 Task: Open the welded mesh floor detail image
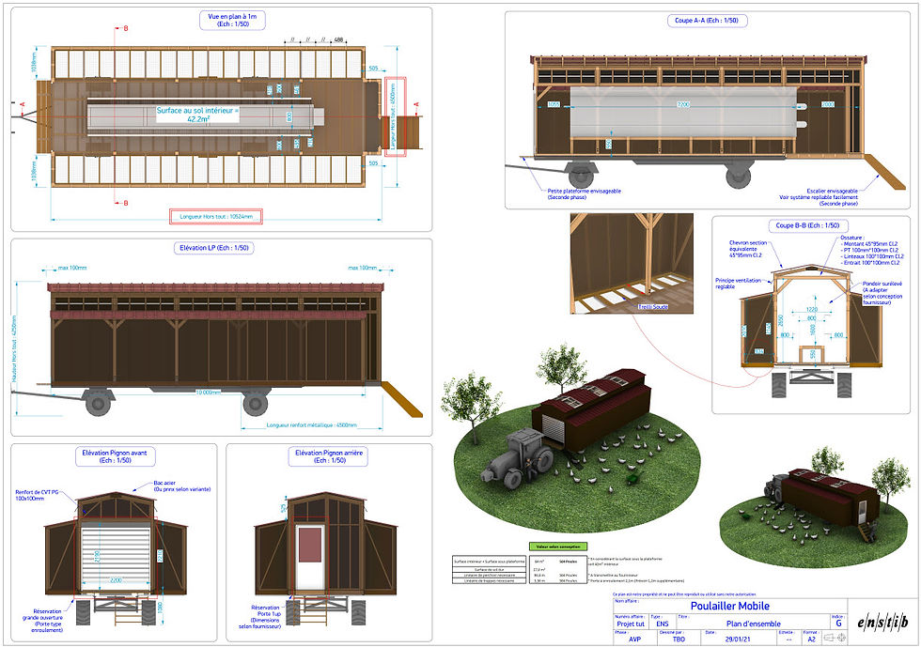click(x=632, y=264)
